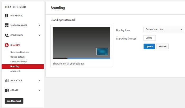Click the Video Manager drawer icon
This screenshot has height=108, width=185.
(7, 25)
